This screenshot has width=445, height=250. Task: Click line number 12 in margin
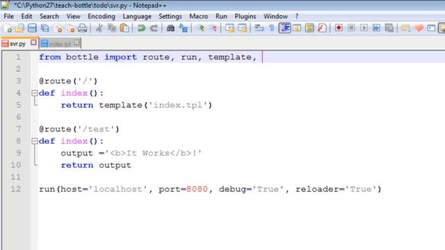[x=15, y=189]
